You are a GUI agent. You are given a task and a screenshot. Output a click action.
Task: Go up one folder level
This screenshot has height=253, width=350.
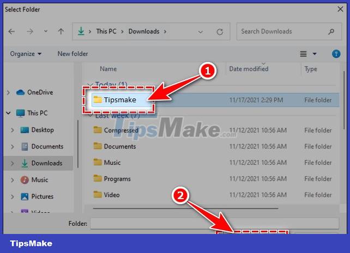(x=61, y=32)
